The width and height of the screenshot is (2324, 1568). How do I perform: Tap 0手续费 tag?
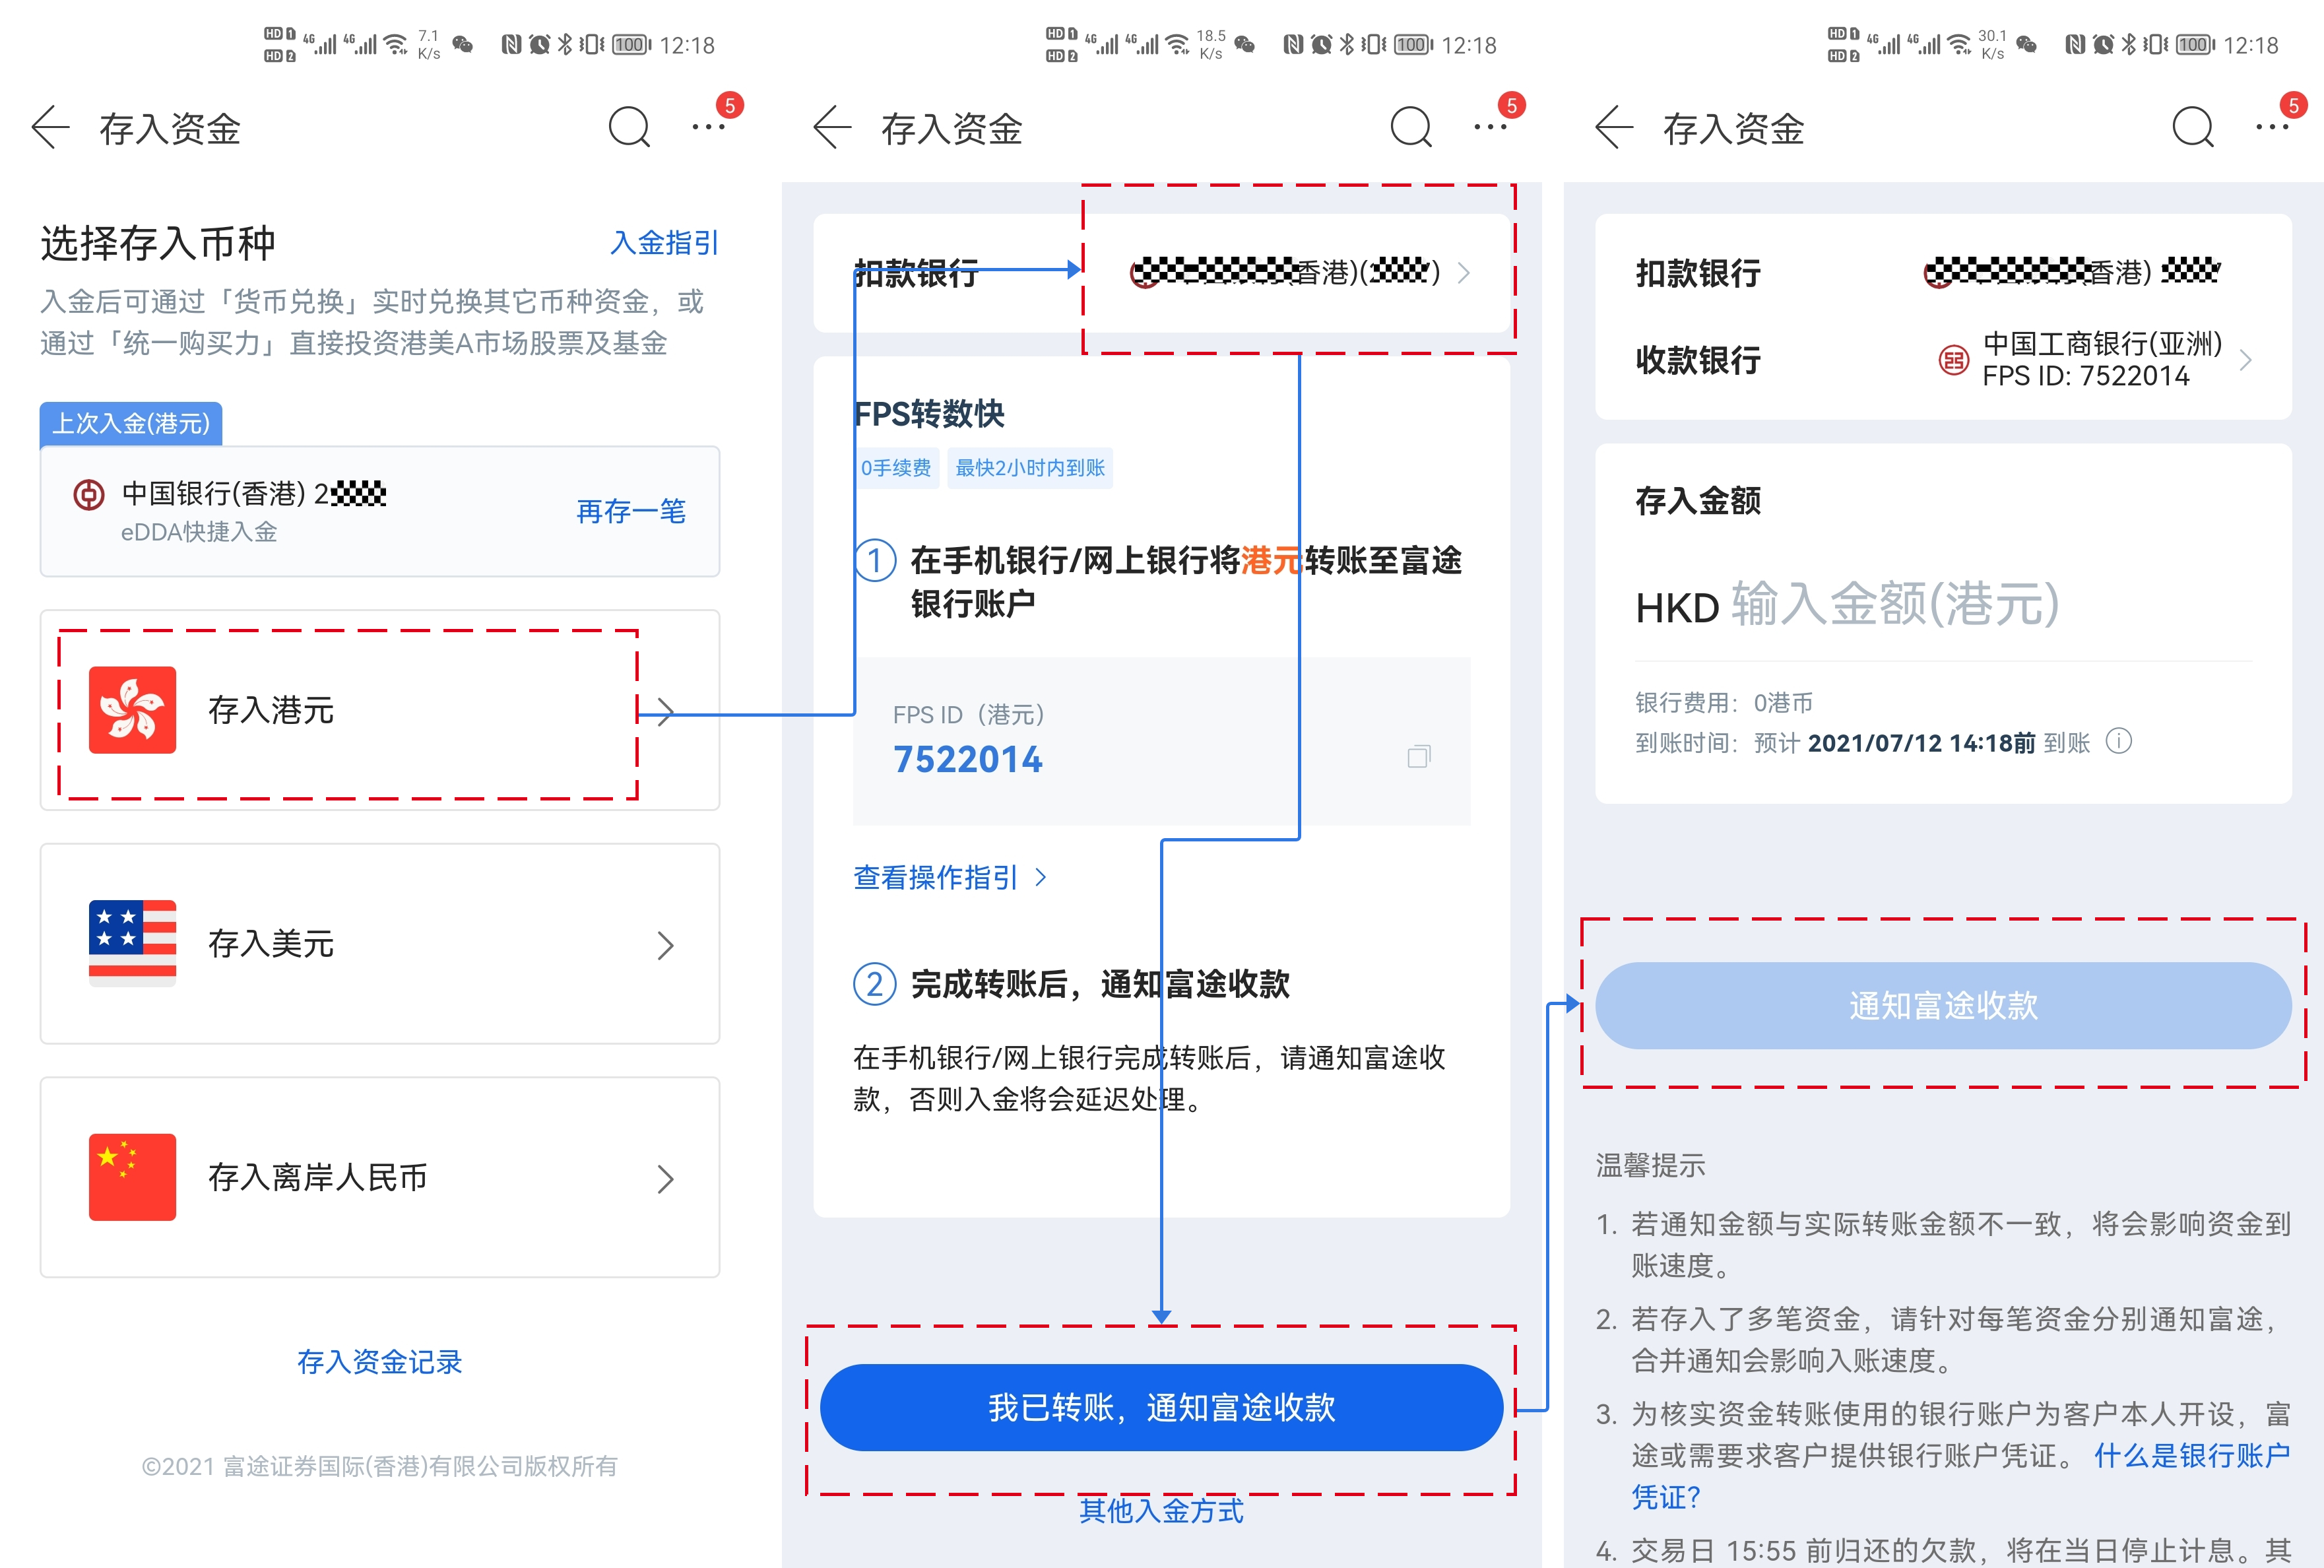pos(895,467)
